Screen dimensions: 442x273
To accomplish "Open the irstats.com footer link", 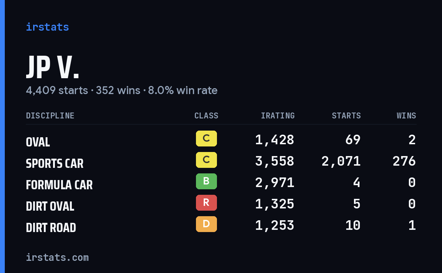I will tap(57, 257).
